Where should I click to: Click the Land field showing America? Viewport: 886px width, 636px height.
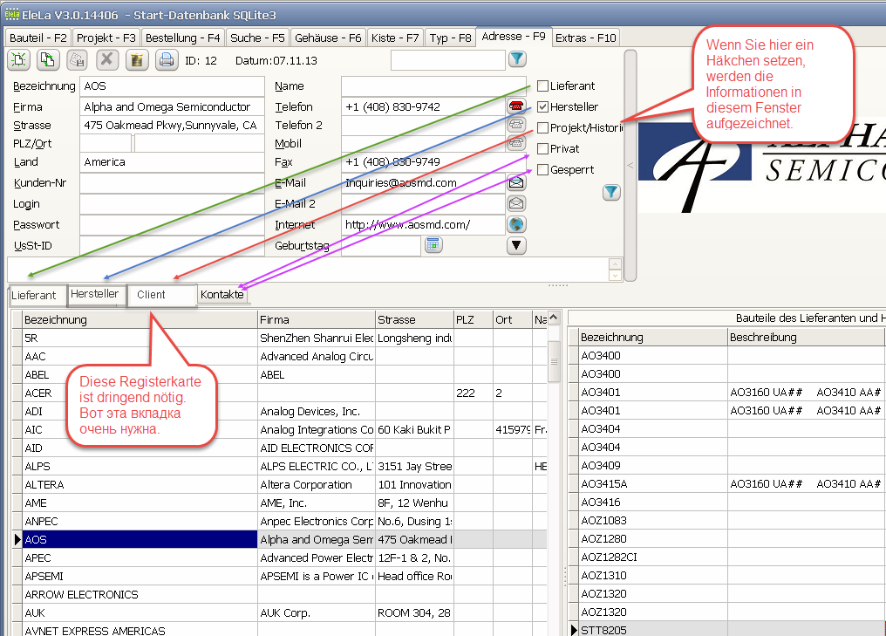point(172,161)
